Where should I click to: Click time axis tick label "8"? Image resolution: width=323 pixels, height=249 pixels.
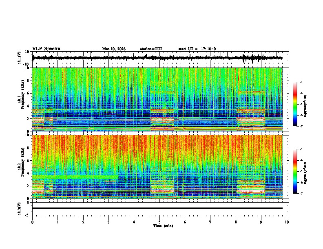[x=236, y=222]
